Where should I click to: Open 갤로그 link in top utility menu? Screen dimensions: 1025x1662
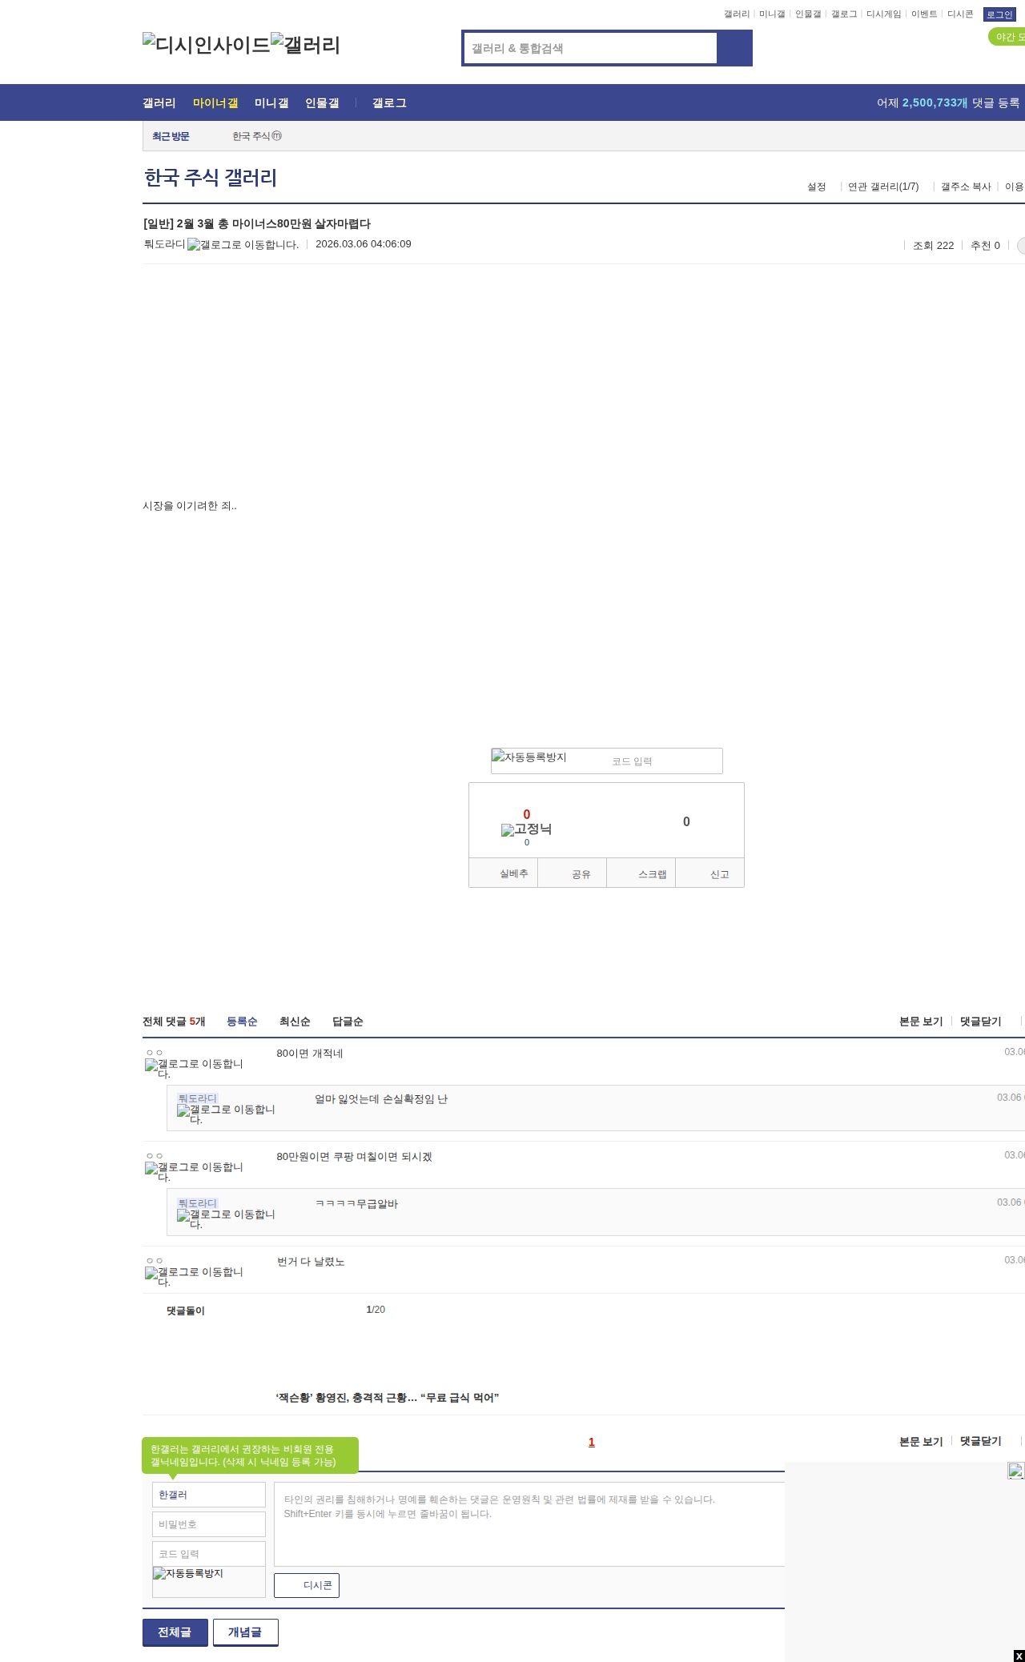(844, 14)
